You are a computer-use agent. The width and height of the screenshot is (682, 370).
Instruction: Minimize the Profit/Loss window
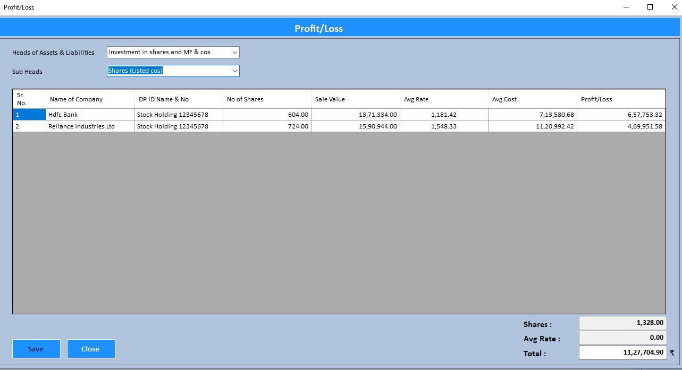[626, 7]
